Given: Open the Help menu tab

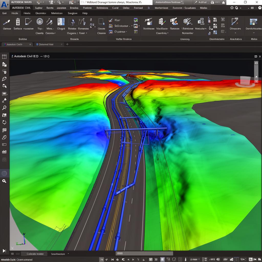Looking at the screenshot, I should (85, 13).
